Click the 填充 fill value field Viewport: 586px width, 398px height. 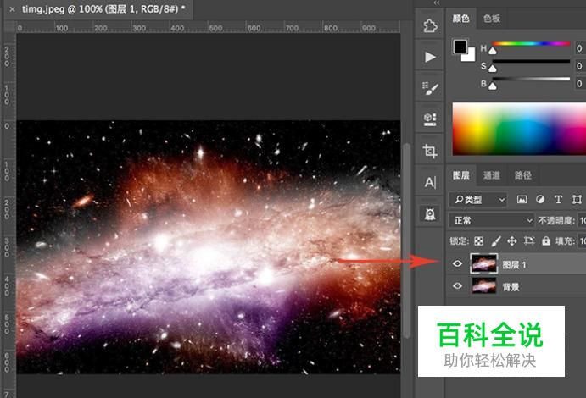point(582,241)
